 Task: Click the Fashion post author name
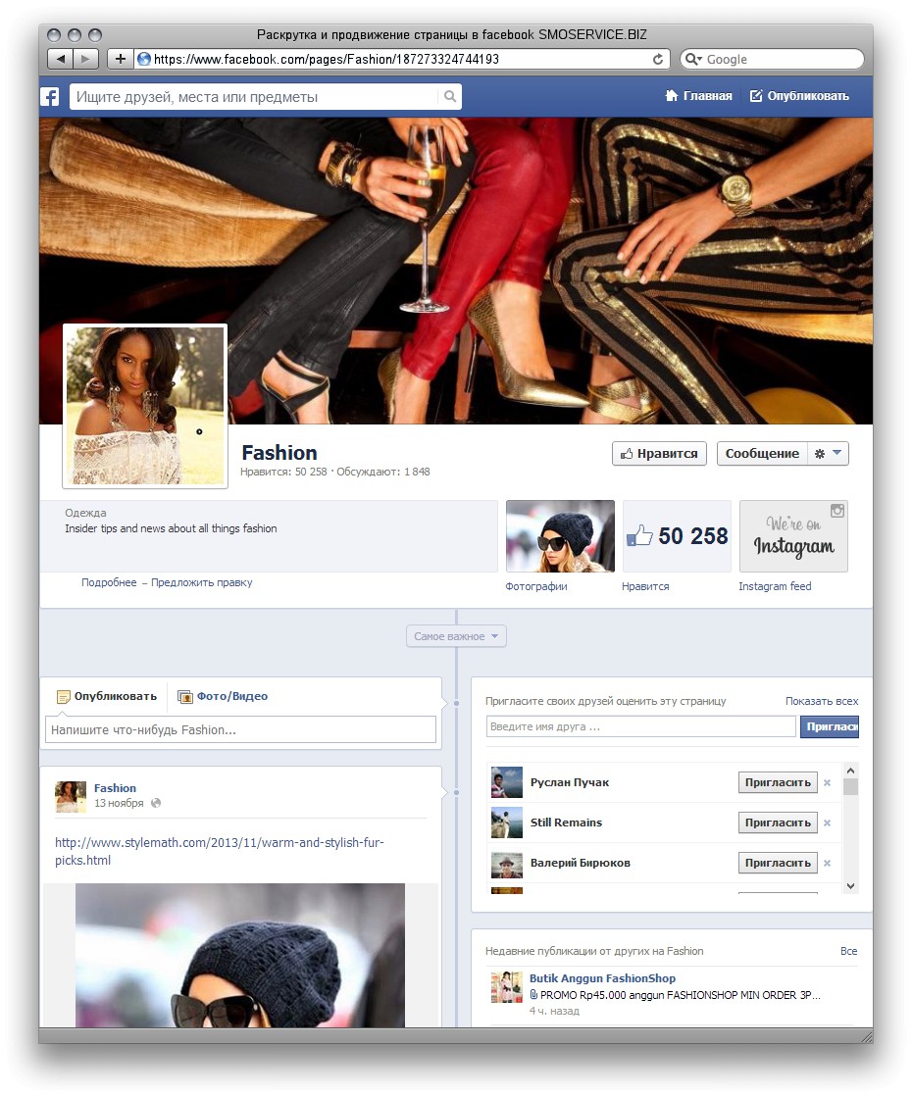tap(115, 788)
